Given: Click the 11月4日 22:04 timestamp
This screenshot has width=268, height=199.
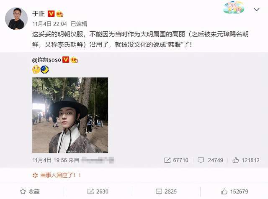Looking at the screenshot, I should point(49,24).
